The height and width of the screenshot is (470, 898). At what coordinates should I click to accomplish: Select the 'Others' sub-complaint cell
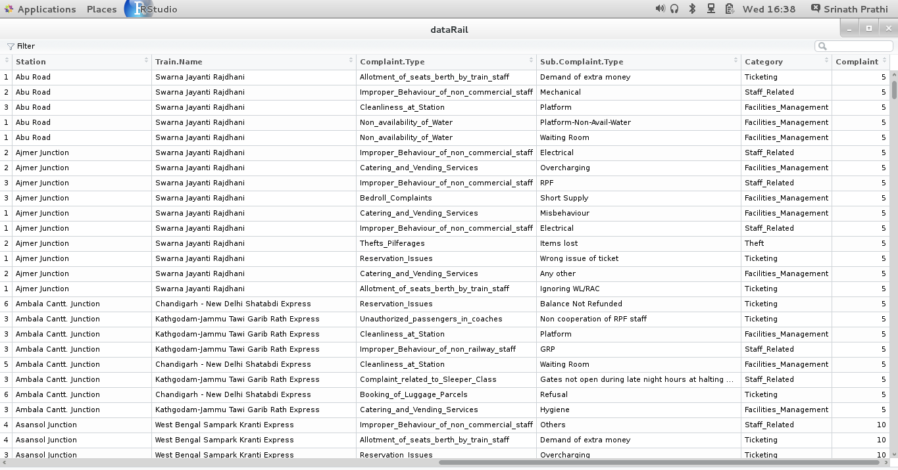pos(638,425)
